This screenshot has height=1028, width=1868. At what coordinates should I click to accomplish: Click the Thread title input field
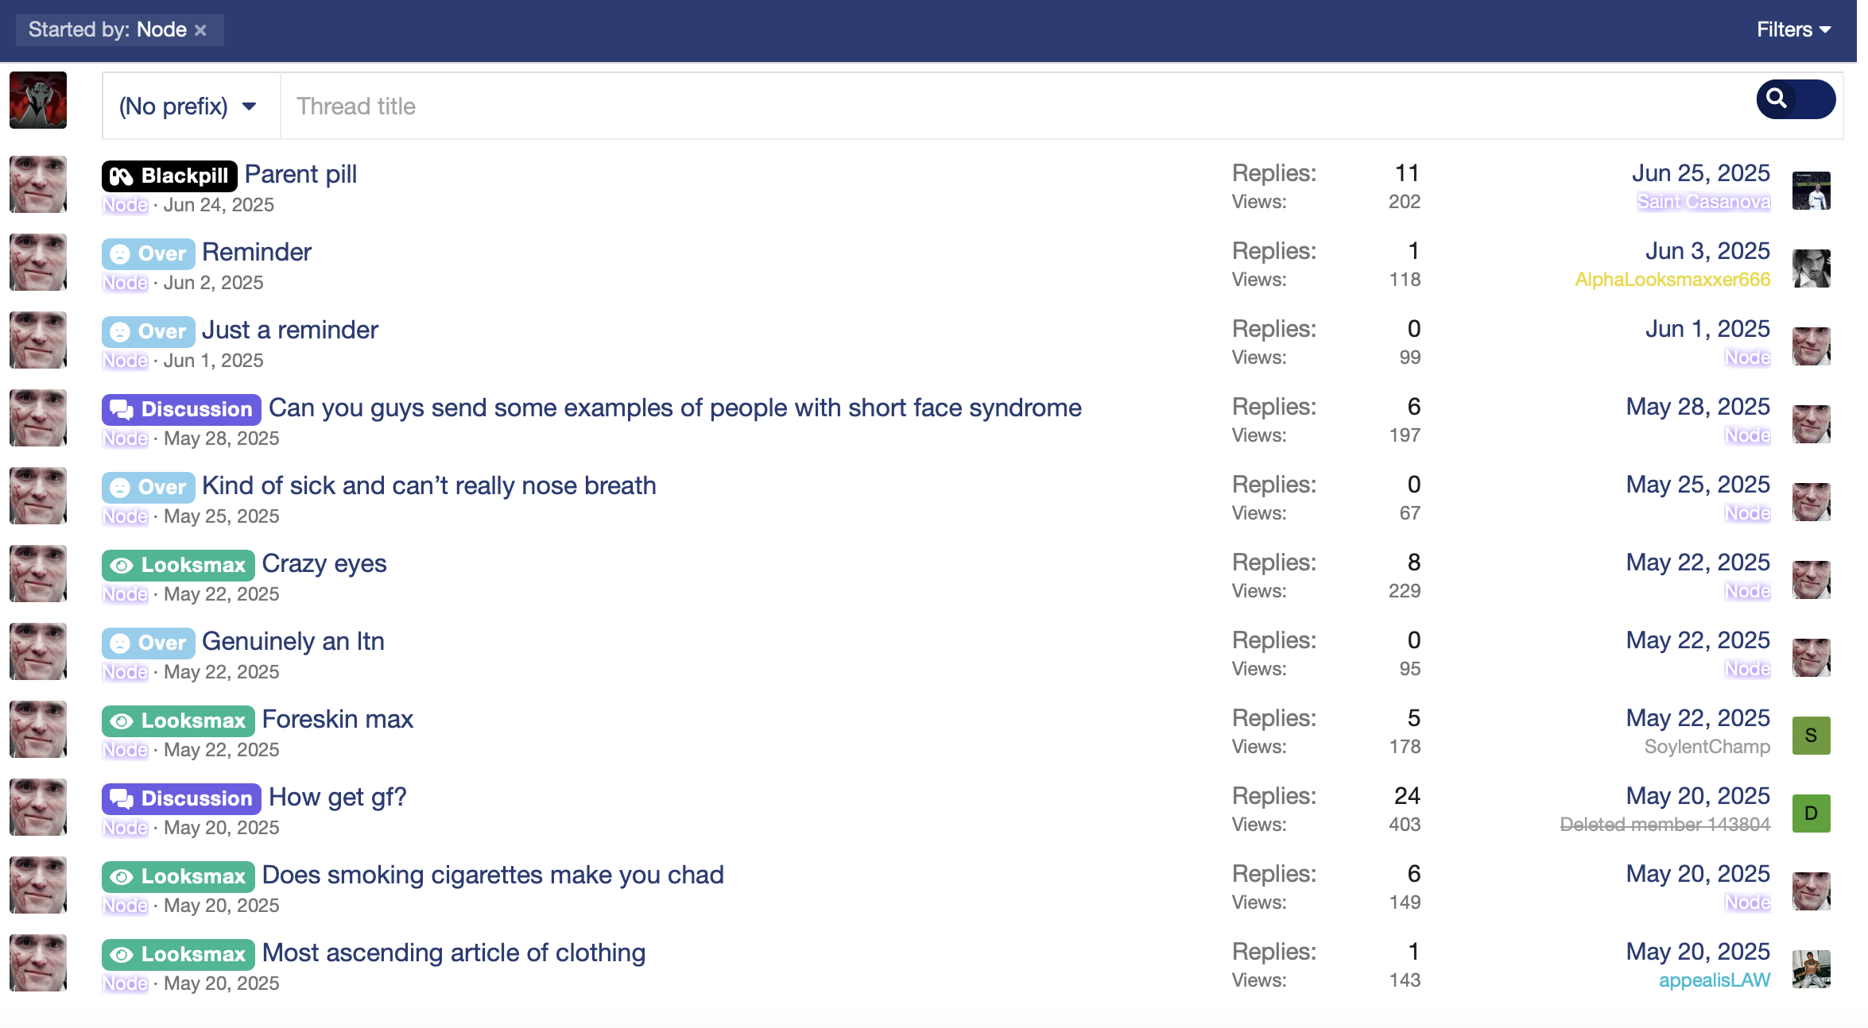point(1010,106)
